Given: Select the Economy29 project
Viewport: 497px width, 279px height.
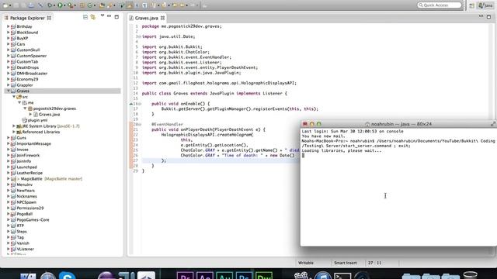Looking at the screenshot, I should click(x=27, y=79).
